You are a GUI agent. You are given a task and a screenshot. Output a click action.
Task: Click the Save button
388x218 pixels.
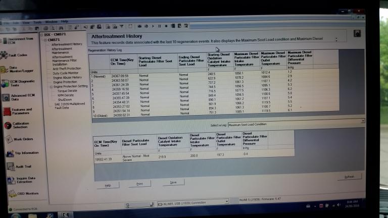coord(173,182)
